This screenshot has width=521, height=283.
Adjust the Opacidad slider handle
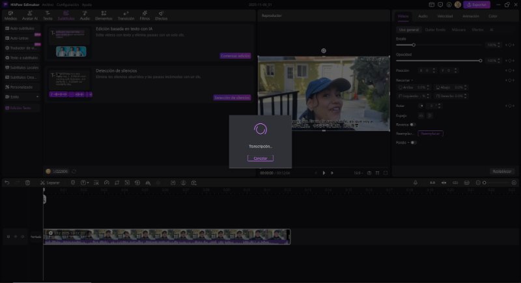click(x=481, y=61)
